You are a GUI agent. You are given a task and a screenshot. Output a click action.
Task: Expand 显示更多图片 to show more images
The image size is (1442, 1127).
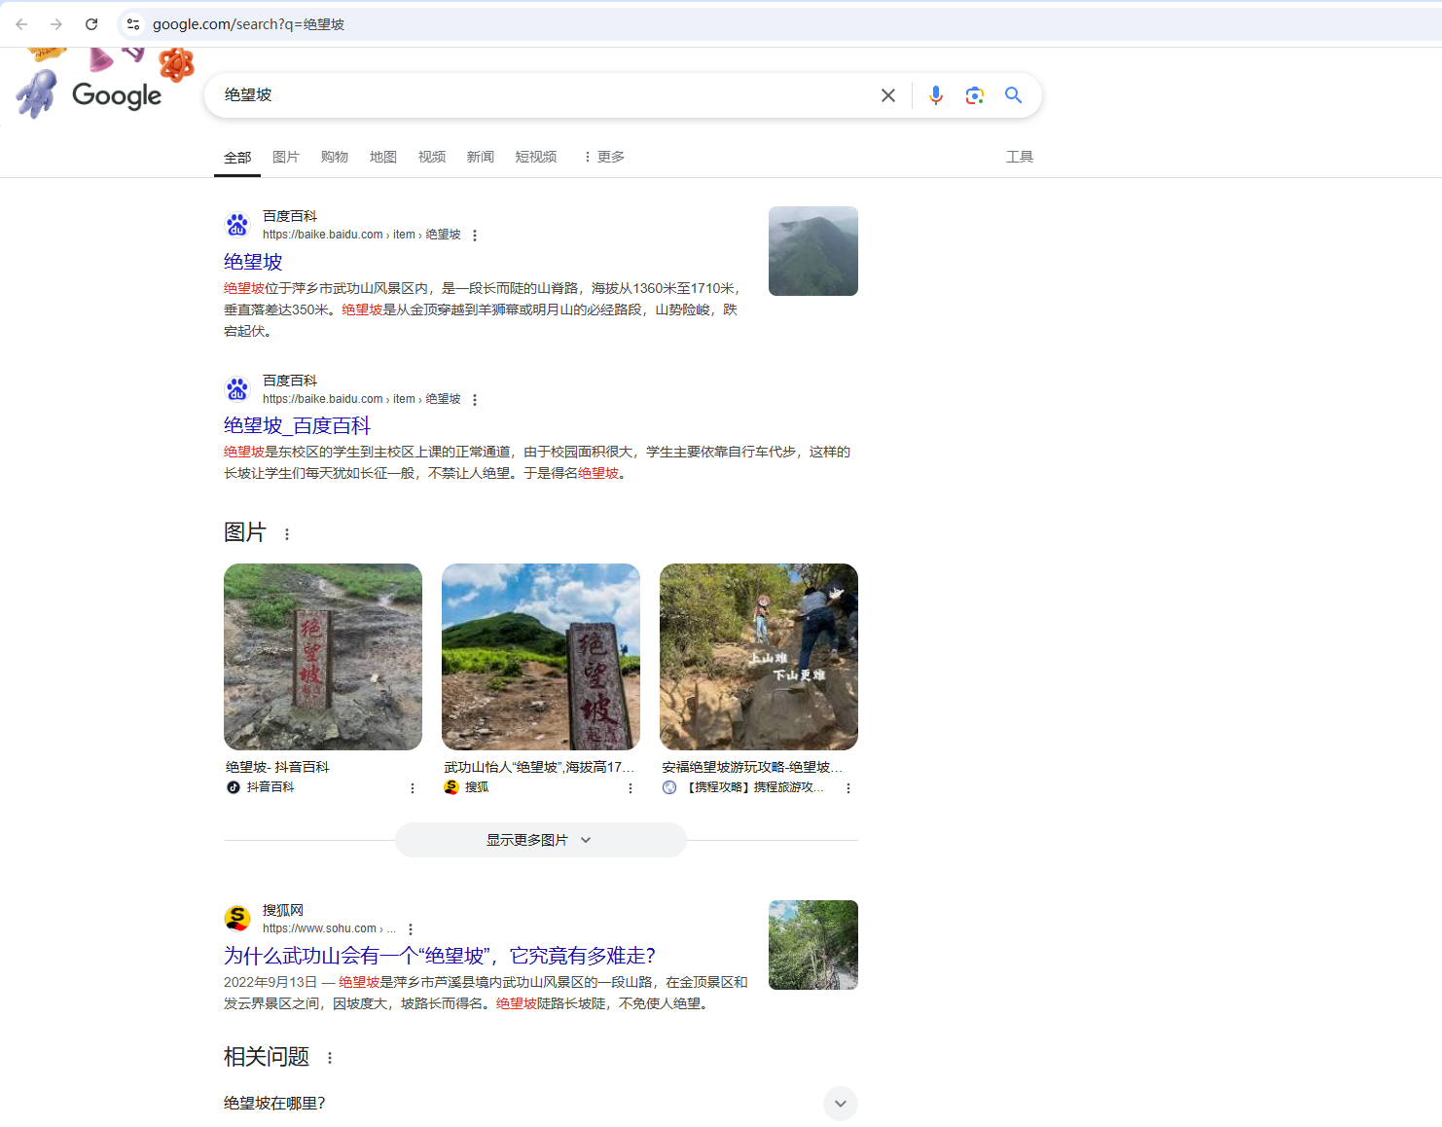(540, 840)
